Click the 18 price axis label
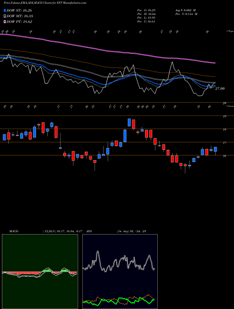Image resolution: width=234 pixels, height=309 pixels. pyautogui.click(x=224, y=130)
